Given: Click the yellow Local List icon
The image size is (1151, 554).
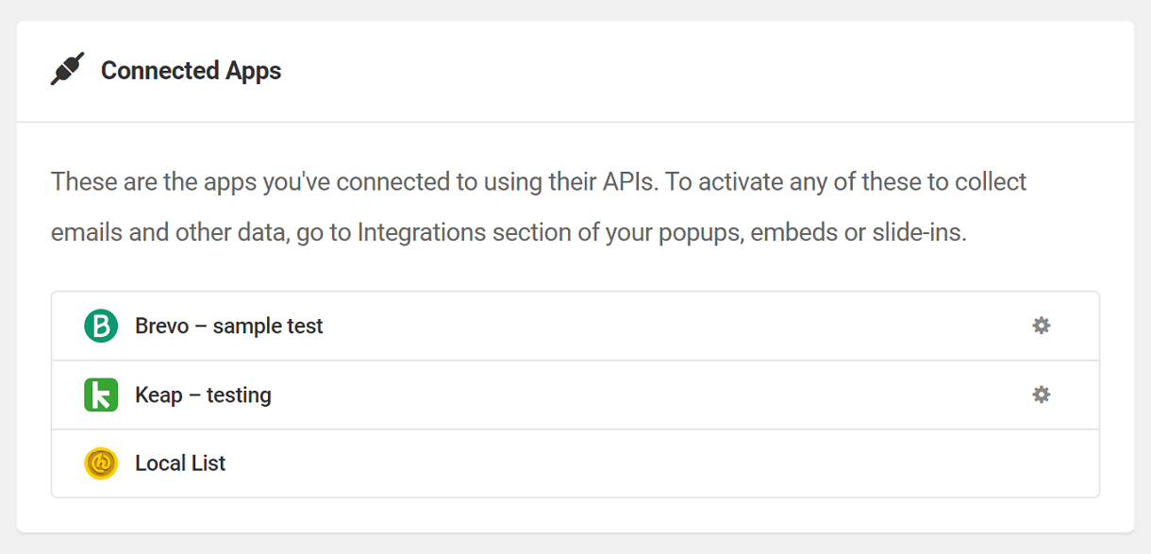Looking at the screenshot, I should pos(101,463).
